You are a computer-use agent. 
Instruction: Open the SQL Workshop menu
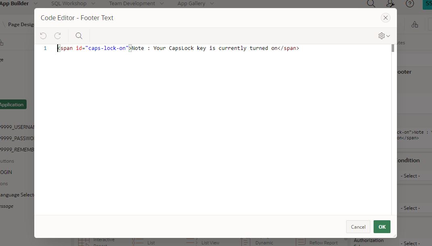(69, 4)
